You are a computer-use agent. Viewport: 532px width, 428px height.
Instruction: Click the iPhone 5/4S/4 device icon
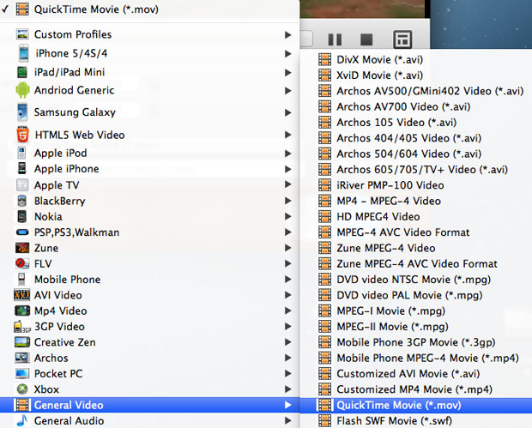tap(23, 53)
